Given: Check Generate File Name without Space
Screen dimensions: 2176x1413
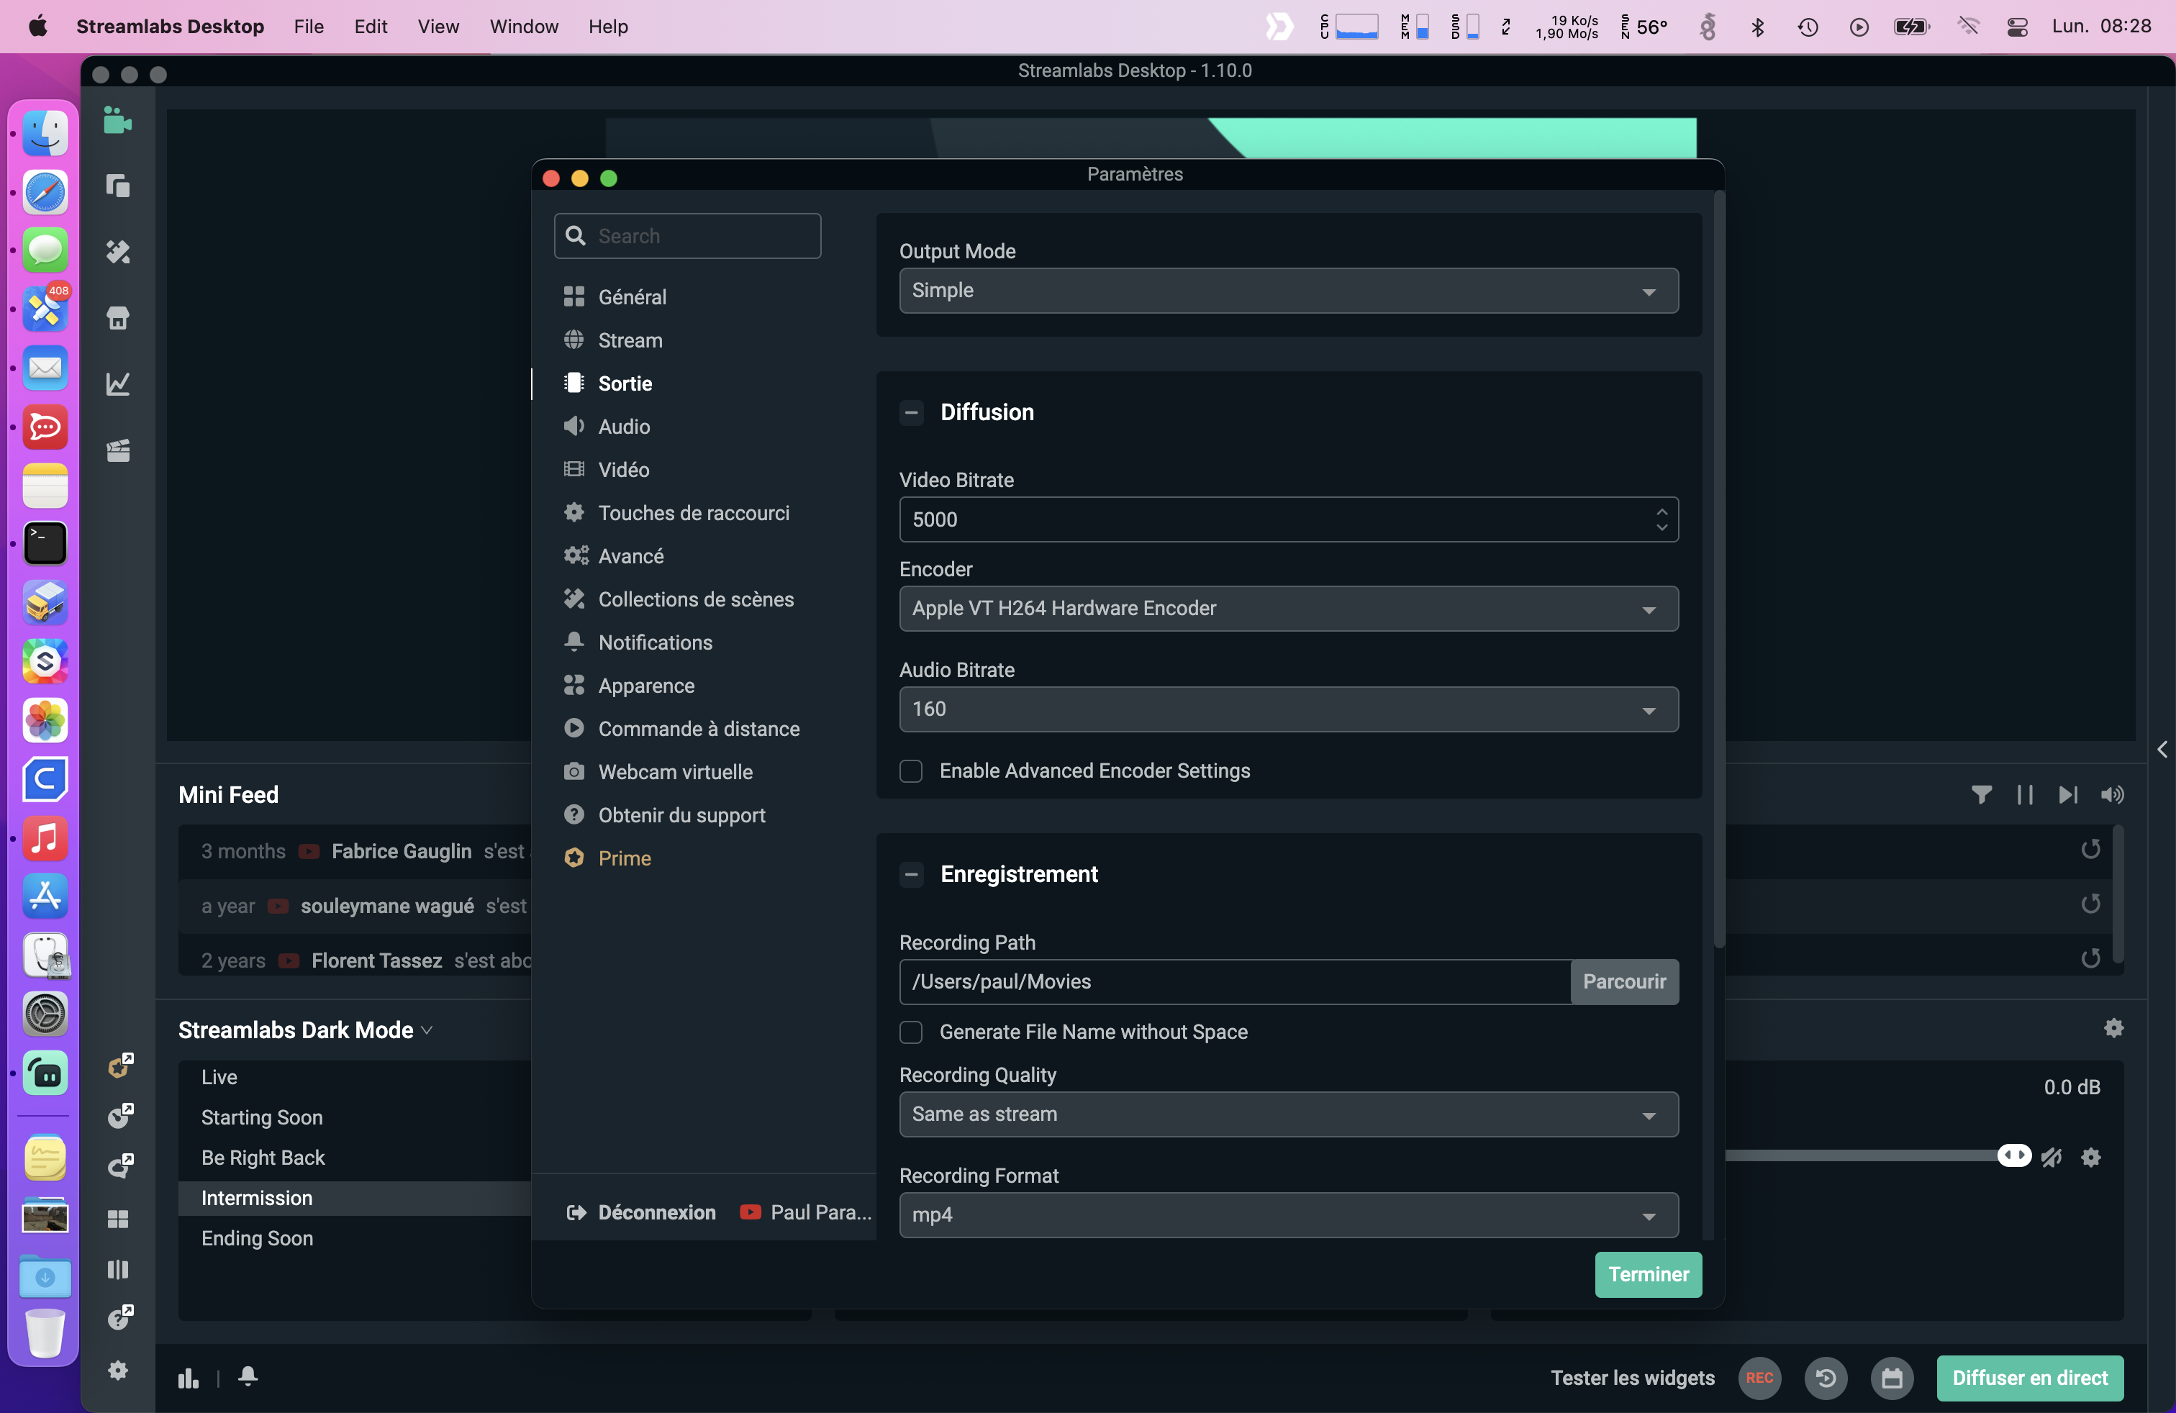Looking at the screenshot, I should 911,1033.
